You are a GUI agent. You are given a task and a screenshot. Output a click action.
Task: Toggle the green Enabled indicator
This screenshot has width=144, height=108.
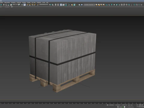coord(123,107)
